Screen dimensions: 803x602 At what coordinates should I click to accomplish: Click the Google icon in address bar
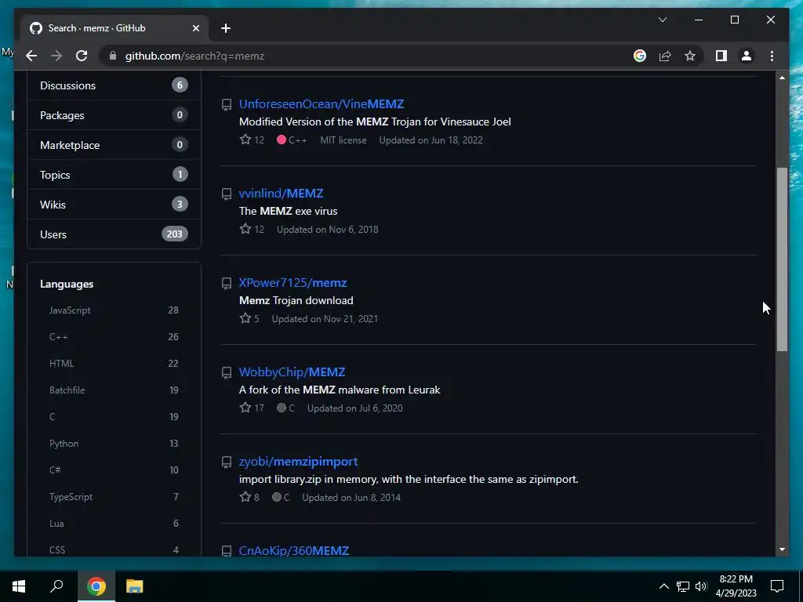pos(640,56)
